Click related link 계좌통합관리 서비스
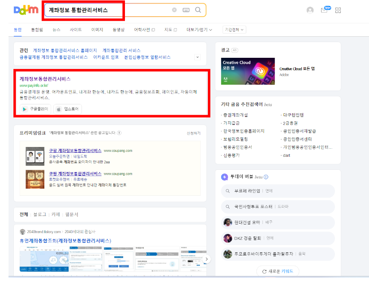Viewport: 369px width, 289px height. coord(121,50)
